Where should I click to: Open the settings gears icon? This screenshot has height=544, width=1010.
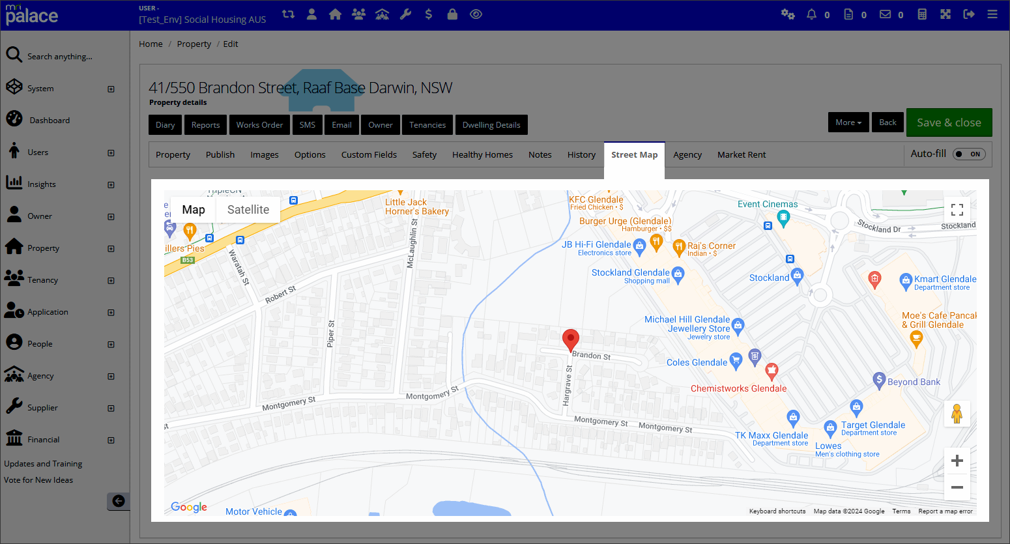(788, 14)
